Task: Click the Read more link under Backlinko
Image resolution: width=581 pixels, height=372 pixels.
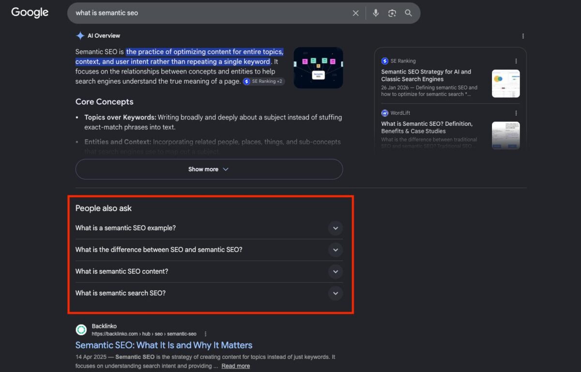Action: [x=236, y=366]
